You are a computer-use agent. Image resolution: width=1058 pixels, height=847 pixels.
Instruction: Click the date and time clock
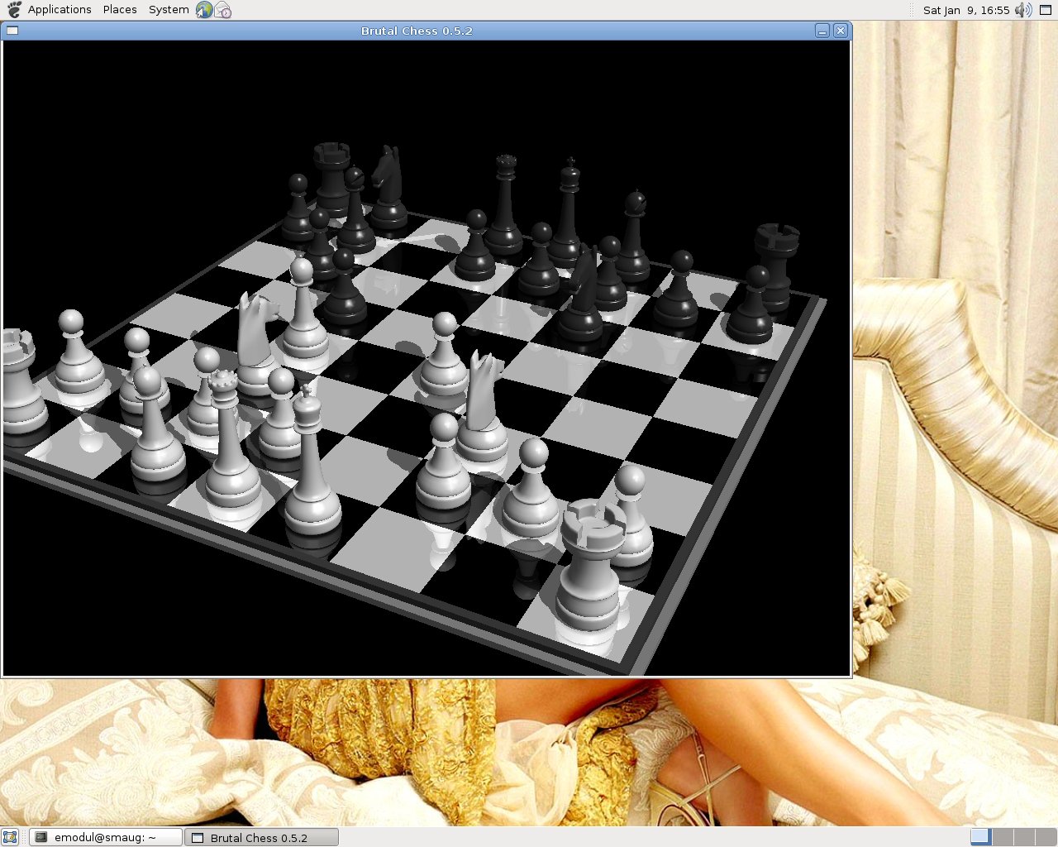coord(965,10)
